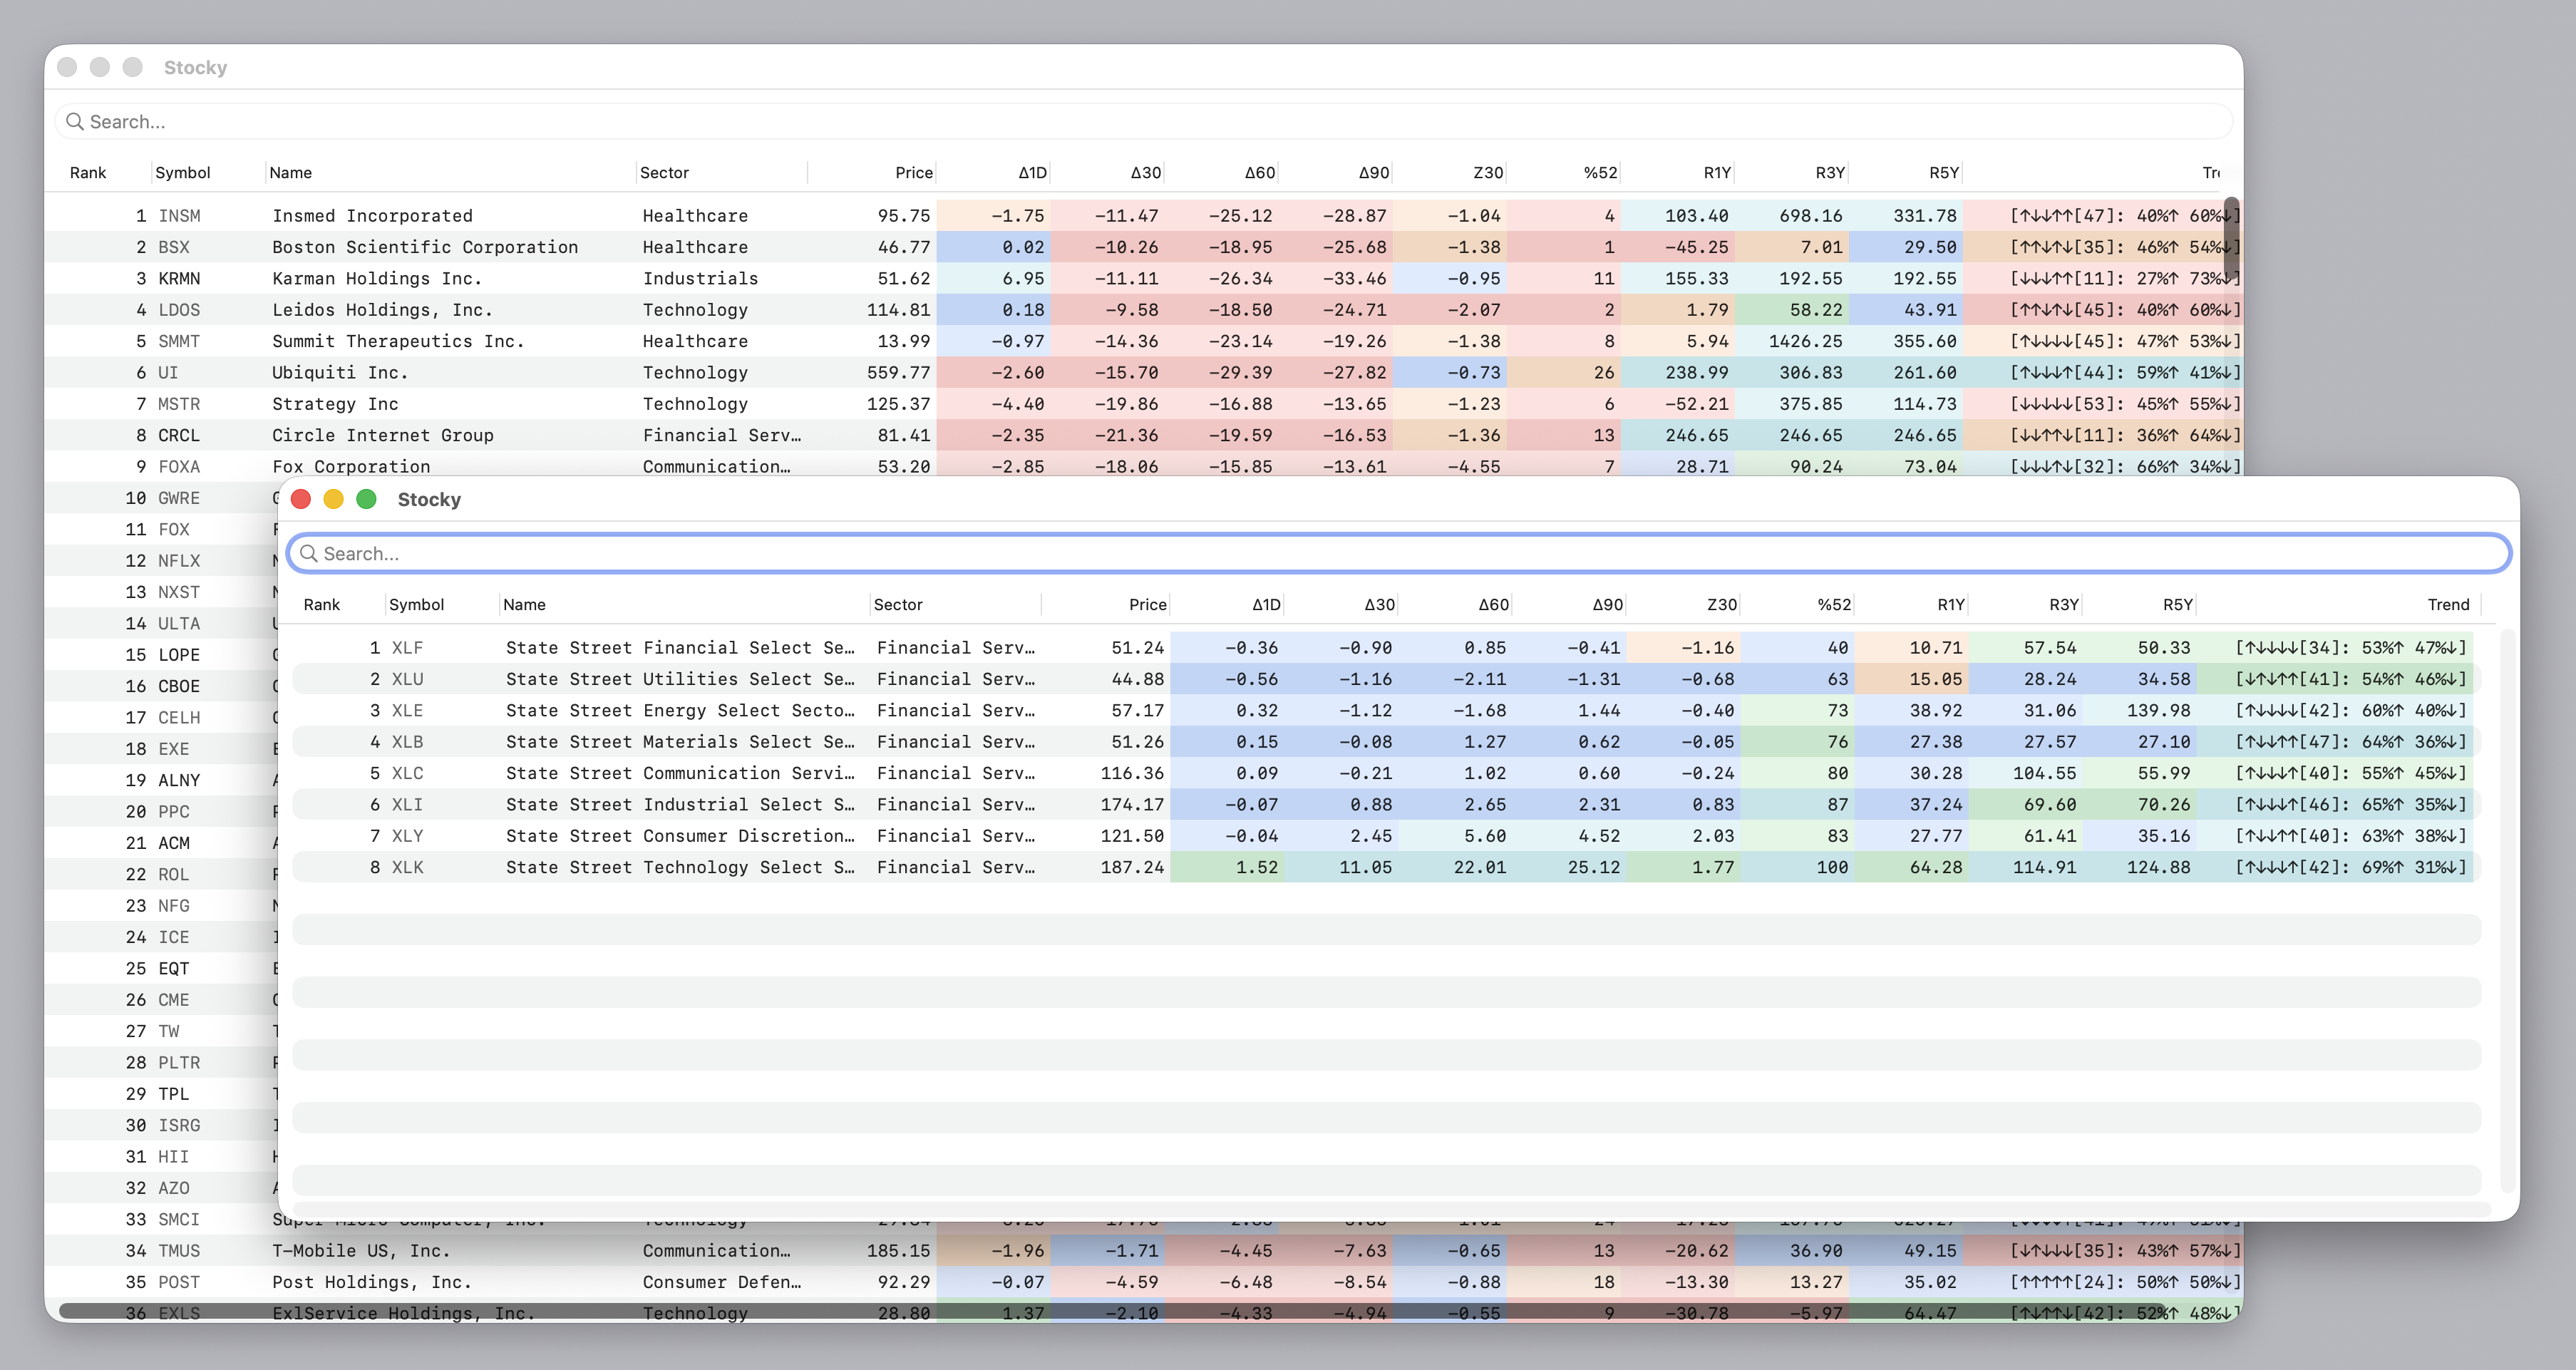Sort front window by R3Y column header

pyautogui.click(x=2064, y=604)
